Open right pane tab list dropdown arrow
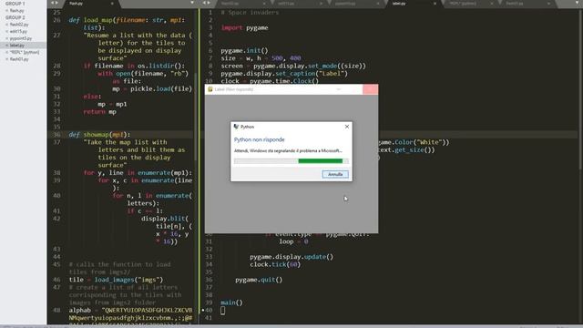Image resolution: width=583 pixels, height=328 pixels. coord(577,3)
